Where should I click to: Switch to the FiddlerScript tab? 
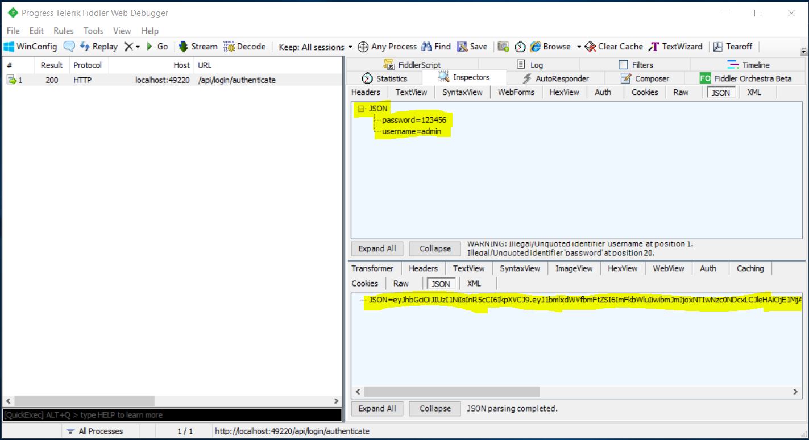pos(412,65)
